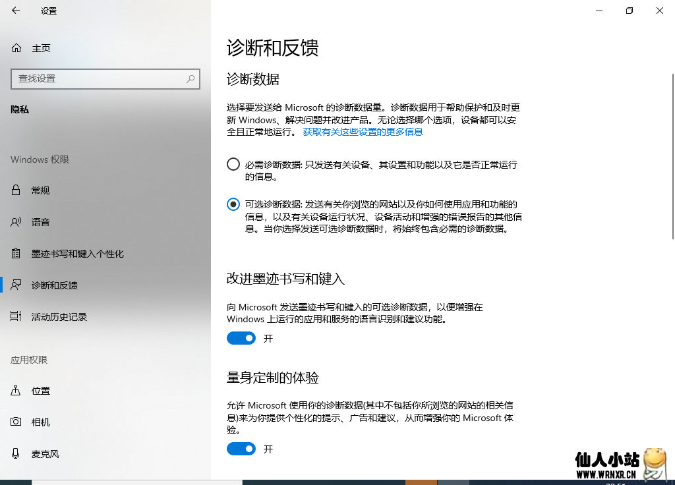Open 语音 settings page

click(x=105, y=222)
